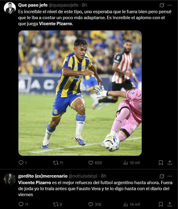Share the Que paso jefe tweet

tap(170, 163)
